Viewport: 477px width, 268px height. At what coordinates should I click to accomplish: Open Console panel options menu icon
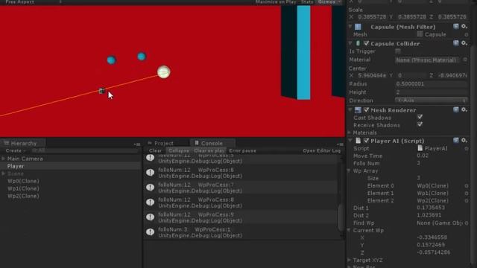click(340, 144)
